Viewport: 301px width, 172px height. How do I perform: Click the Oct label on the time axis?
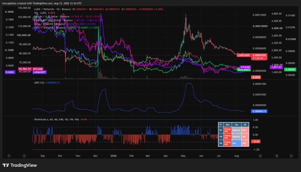coord(60,156)
